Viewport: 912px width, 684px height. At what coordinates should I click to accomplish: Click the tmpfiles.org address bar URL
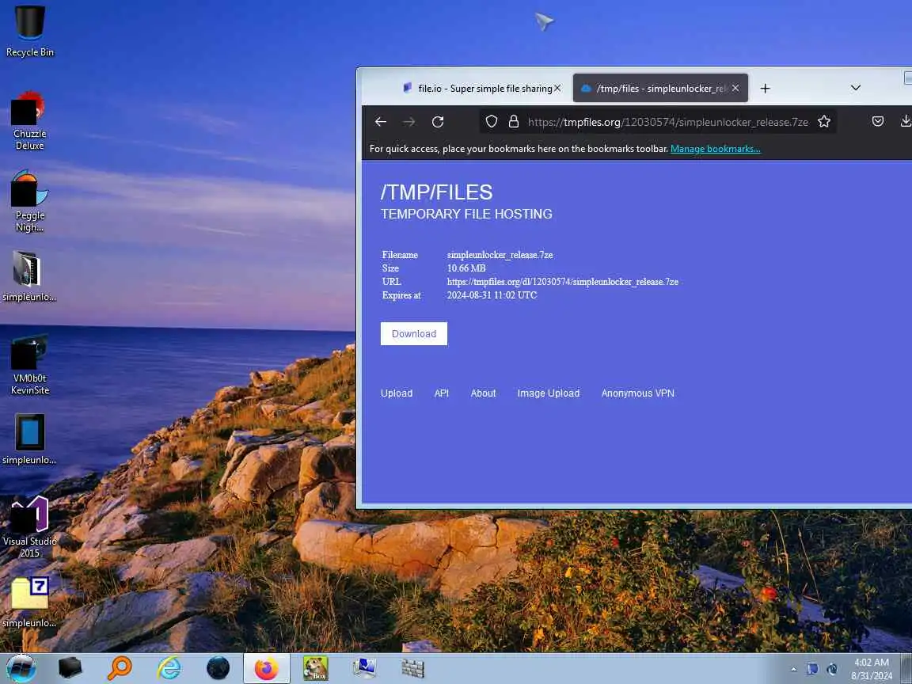pos(667,122)
